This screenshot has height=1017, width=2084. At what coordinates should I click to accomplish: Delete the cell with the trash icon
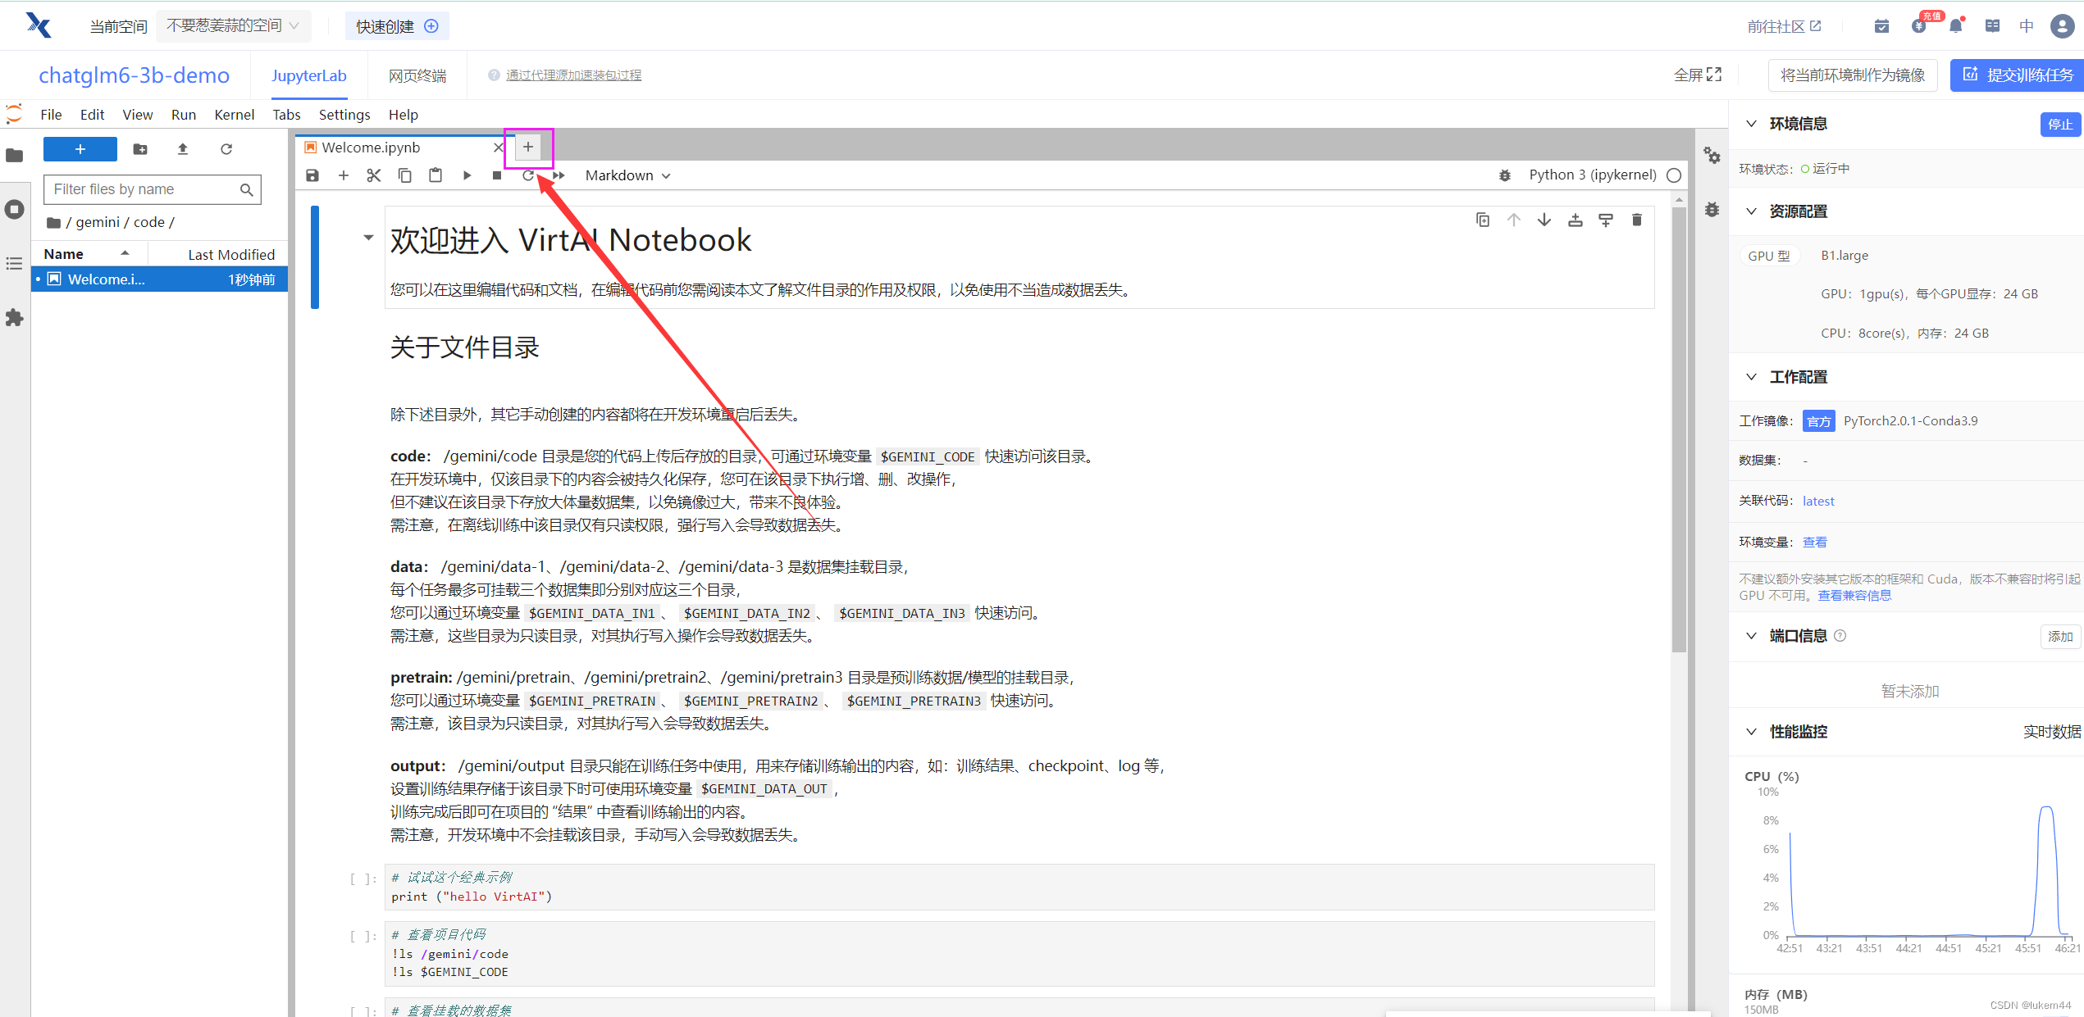1637,220
